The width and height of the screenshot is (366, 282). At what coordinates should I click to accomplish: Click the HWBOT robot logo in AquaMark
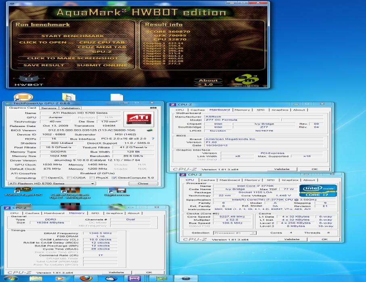click(x=29, y=80)
